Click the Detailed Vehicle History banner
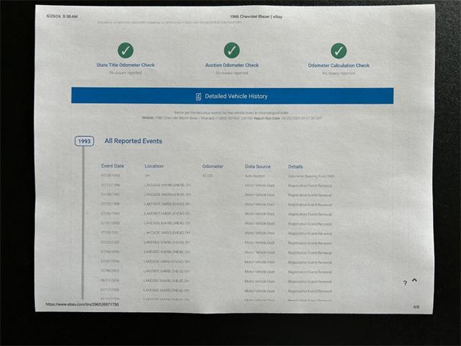 coord(232,96)
